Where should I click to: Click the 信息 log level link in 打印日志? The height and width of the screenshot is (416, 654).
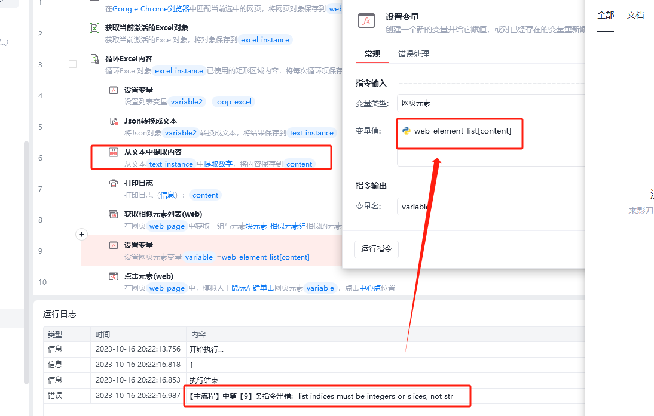tap(167, 195)
